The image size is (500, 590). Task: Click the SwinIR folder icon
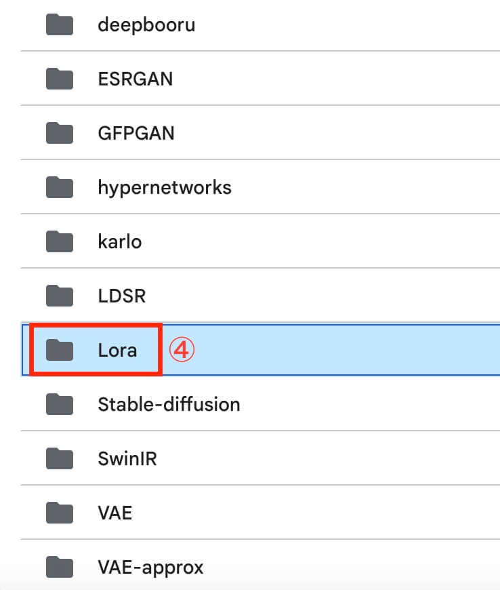60,458
